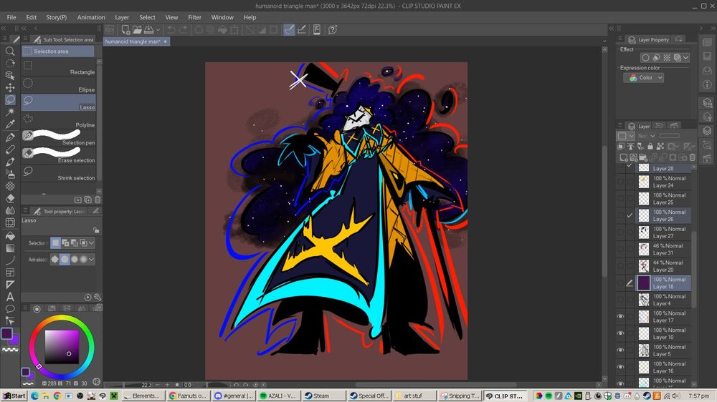Open the palette color dropdown in Layer panel
Screen dimensions: 717x402
tap(626, 135)
